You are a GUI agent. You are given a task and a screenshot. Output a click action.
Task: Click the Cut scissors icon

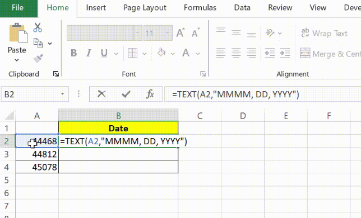(x=38, y=27)
